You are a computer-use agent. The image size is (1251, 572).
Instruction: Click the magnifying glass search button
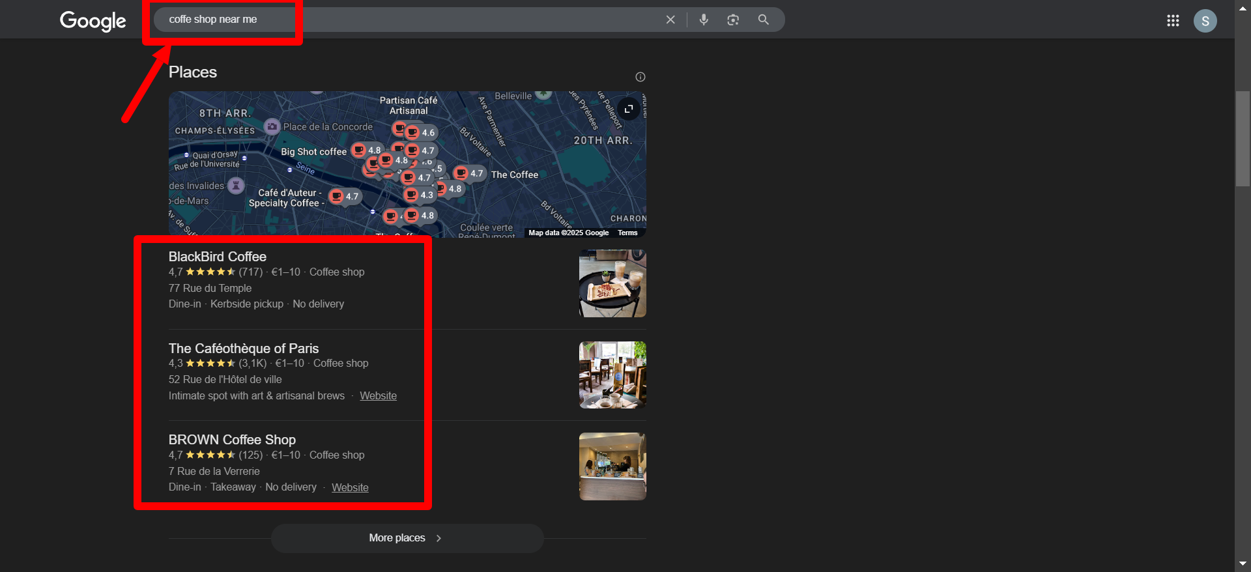764,20
